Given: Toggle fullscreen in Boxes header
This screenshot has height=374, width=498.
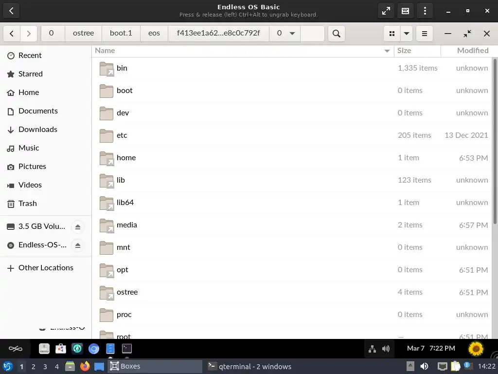Looking at the screenshot, I should (386, 11).
